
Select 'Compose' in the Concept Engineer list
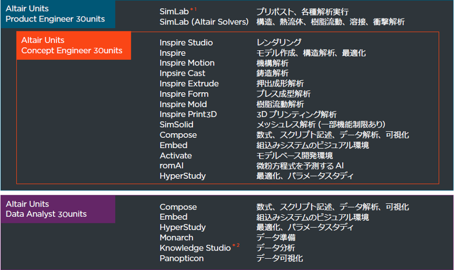click(178, 135)
